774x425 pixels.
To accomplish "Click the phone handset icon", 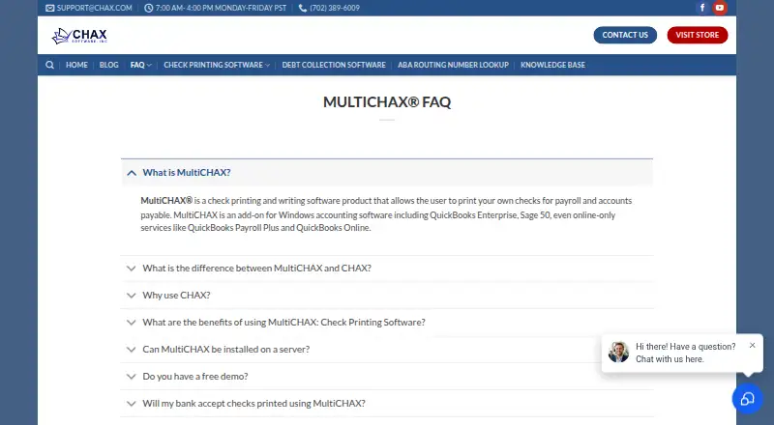I will pos(303,8).
